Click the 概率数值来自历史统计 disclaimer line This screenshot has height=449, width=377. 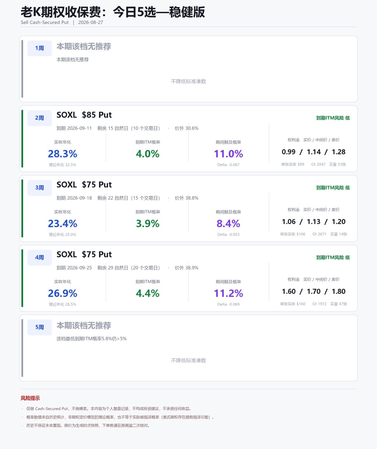[x=120, y=417]
